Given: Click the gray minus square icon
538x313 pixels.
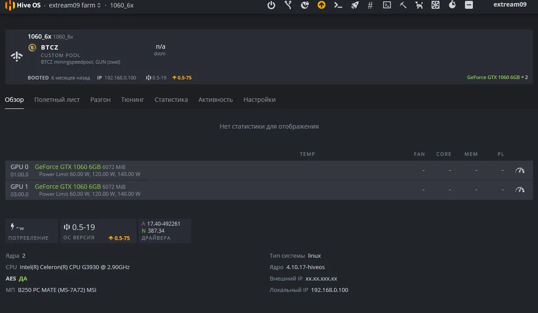Looking at the screenshot, I should coord(469,5).
